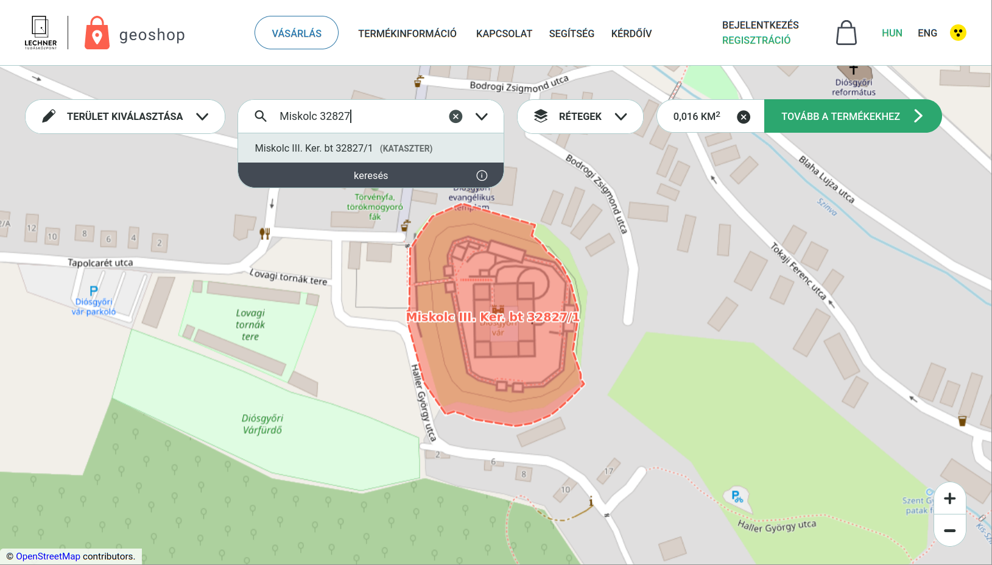992x565 pixels.
Task: Click the Tapolcarét utca street label
Action: [x=100, y=263]
